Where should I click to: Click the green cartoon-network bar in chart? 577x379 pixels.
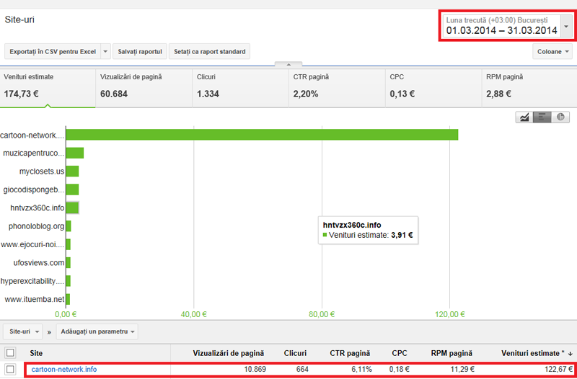tap(261, 135)
